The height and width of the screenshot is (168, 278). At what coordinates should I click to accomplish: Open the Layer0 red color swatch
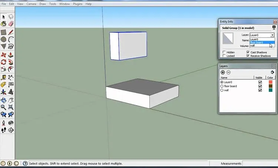271,82
